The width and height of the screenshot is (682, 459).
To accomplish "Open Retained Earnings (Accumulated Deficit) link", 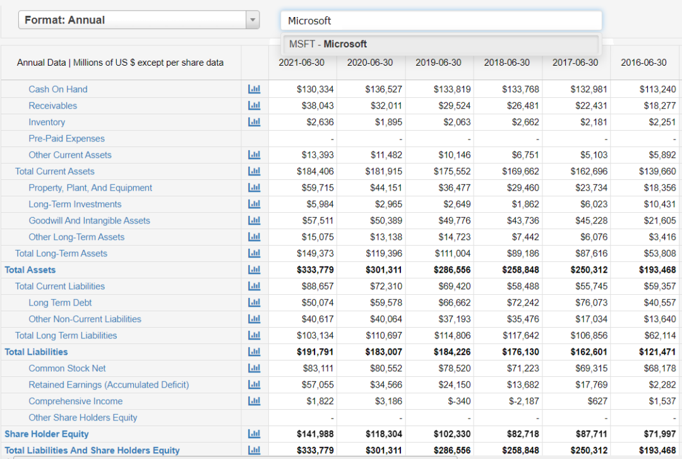I will point(109,384).
